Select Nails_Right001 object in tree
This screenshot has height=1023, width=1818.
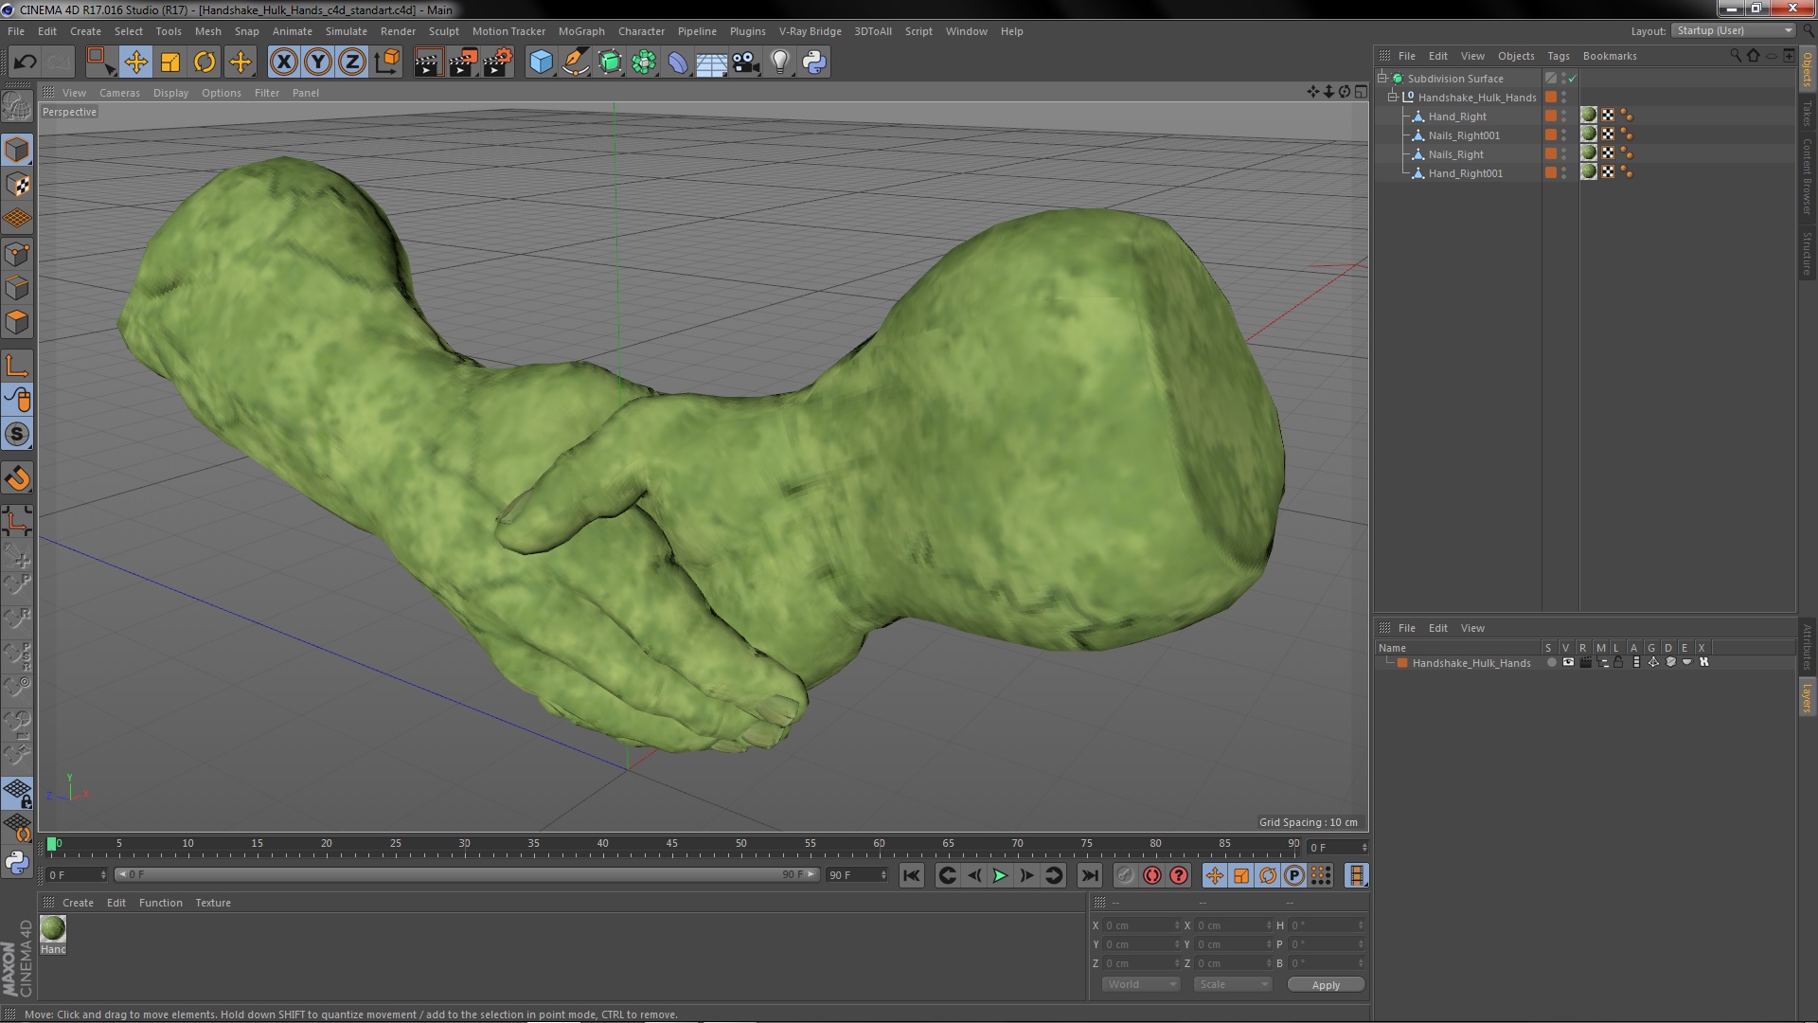pos(1464,135)
